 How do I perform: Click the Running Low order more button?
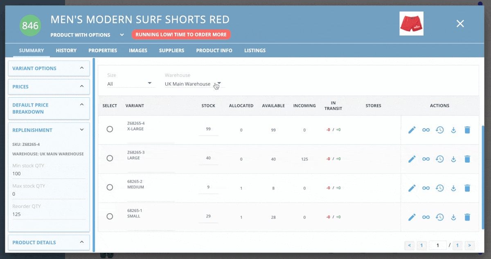click(181, 35)
